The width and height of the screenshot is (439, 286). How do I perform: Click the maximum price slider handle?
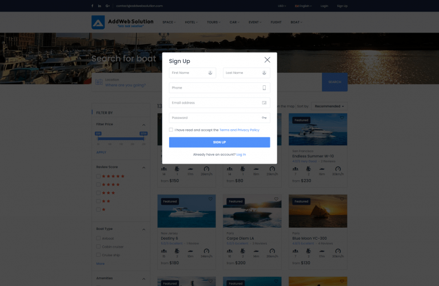click(x=143, y=138)
